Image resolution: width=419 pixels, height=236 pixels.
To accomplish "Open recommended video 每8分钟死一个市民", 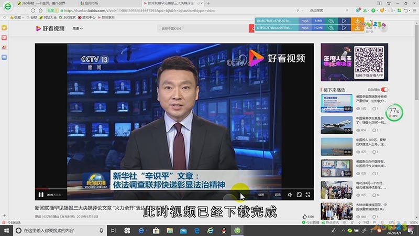I will [x=354, y=190].
